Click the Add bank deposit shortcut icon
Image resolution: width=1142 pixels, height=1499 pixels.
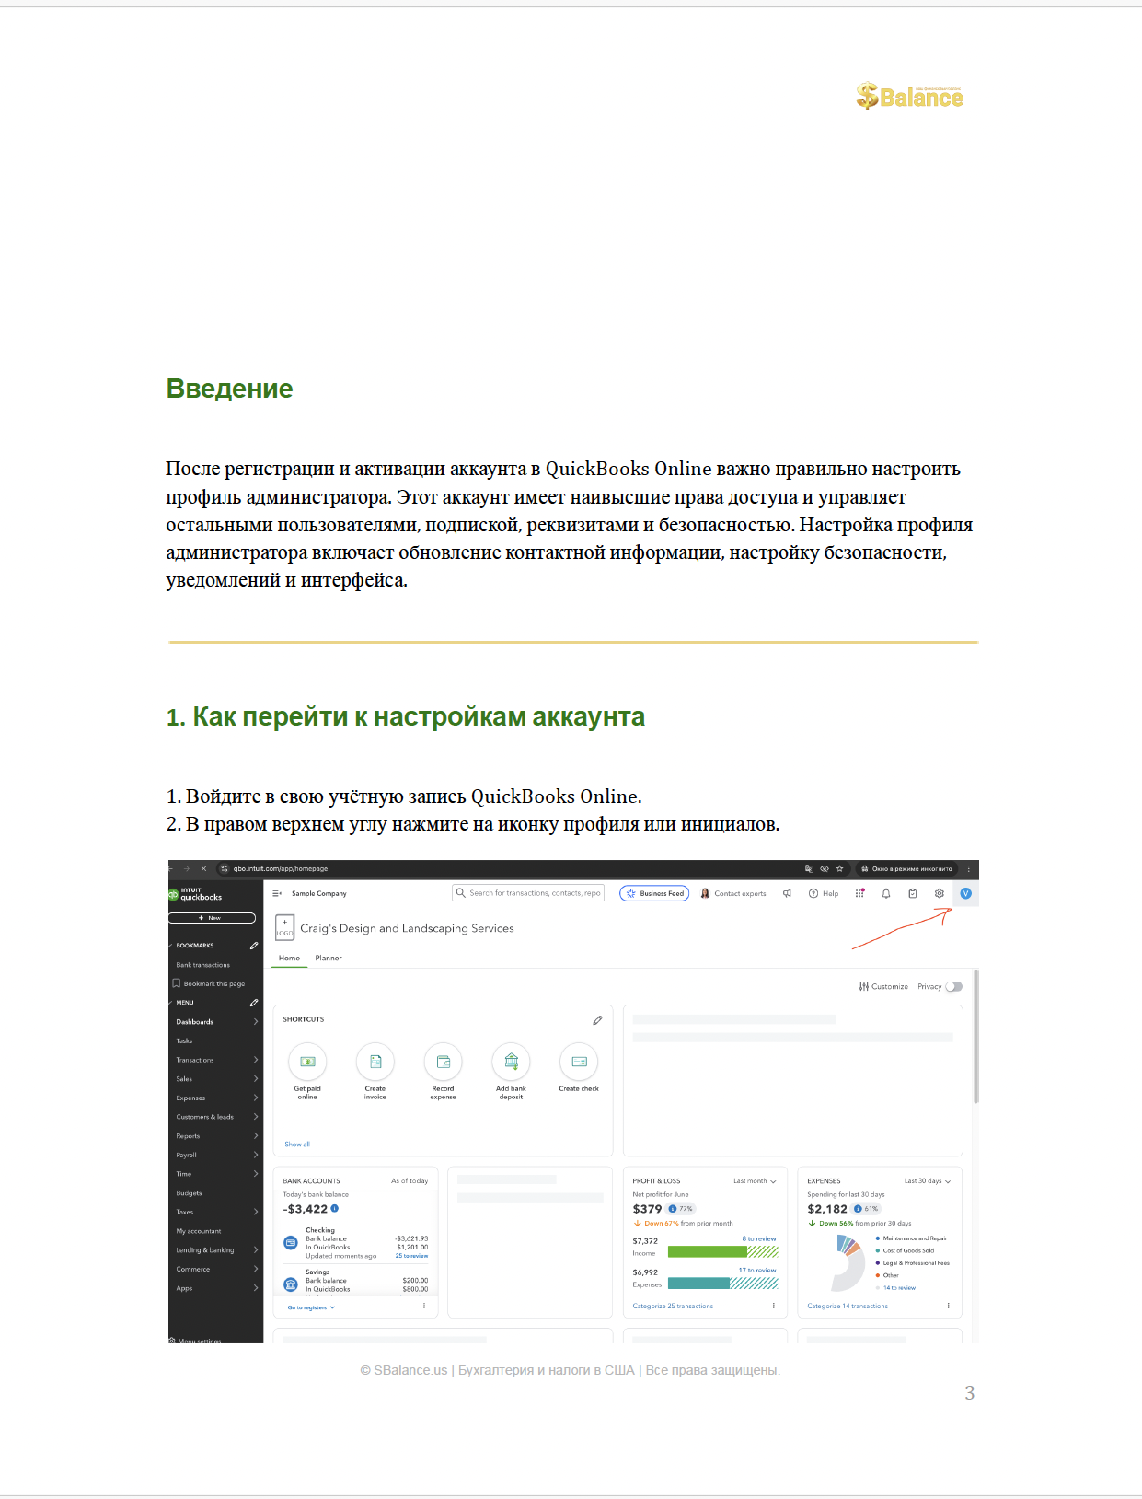(512, 1062)
